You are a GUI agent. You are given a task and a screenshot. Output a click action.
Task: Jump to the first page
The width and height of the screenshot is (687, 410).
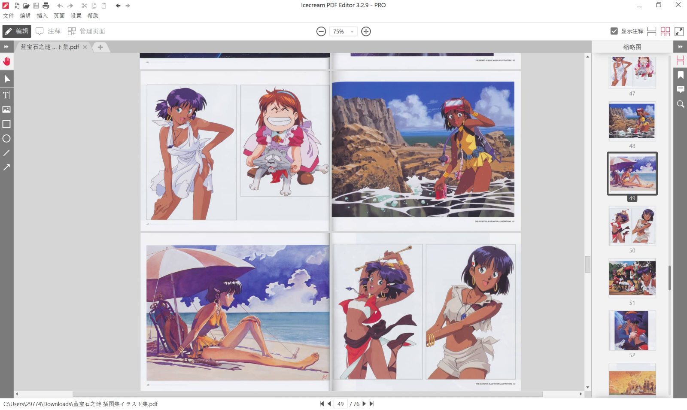point(322,404)
